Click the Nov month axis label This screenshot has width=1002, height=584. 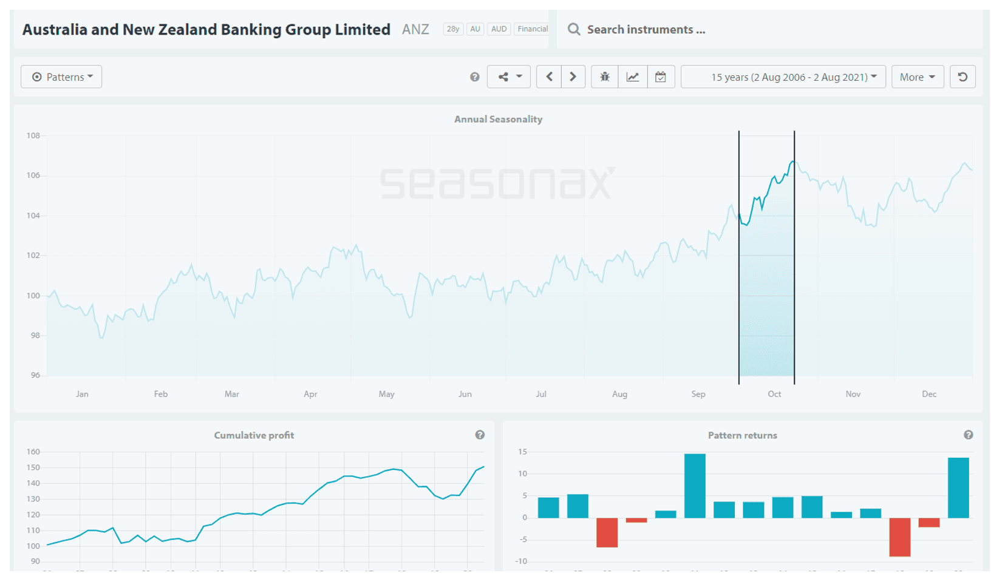(853, 394)
